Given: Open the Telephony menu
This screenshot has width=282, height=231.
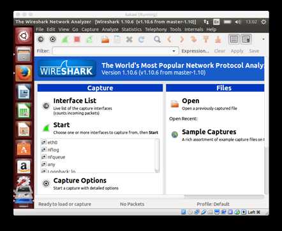Looking at the screenshot, I should tap(156, 29).
